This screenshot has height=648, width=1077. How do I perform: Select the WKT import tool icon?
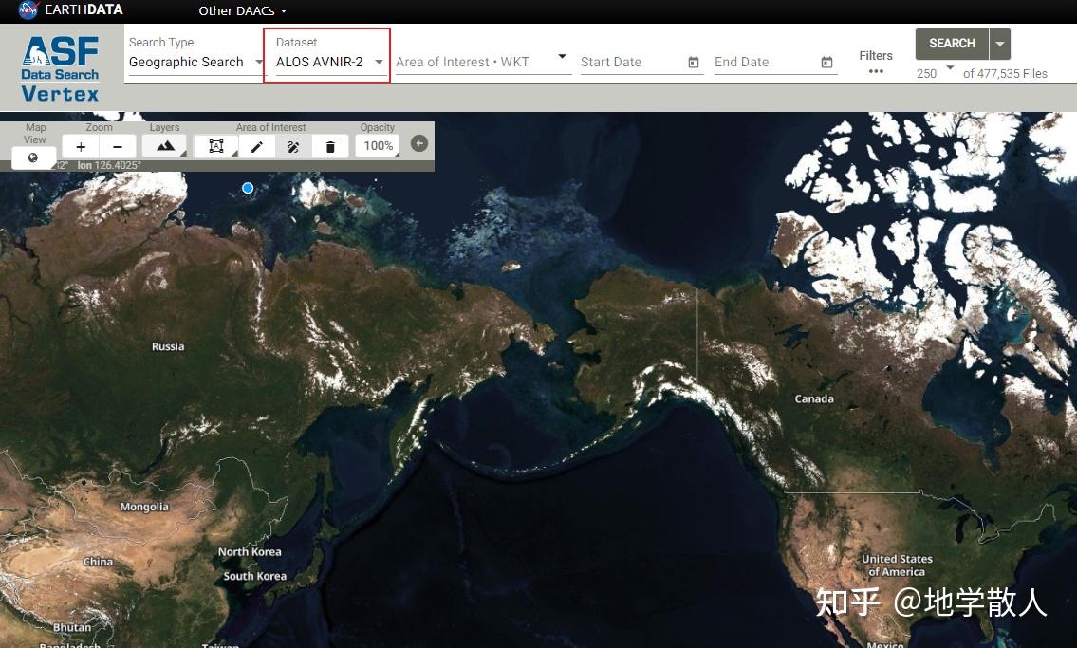[x=293, y=145]
